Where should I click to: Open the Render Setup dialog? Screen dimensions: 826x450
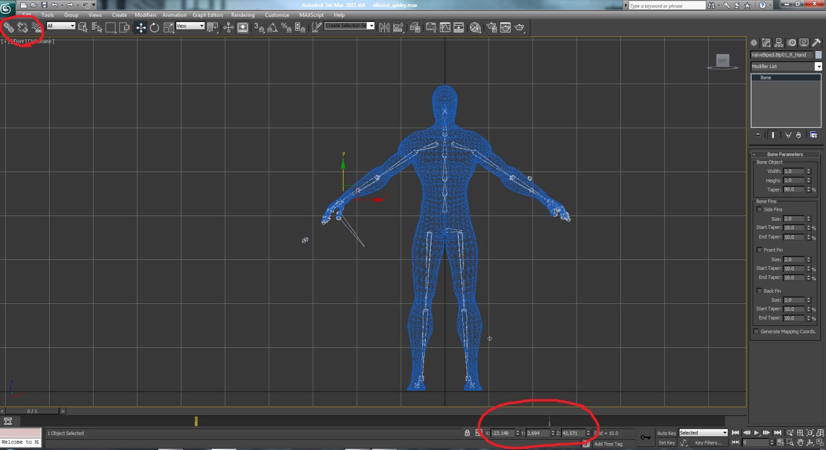492,27
